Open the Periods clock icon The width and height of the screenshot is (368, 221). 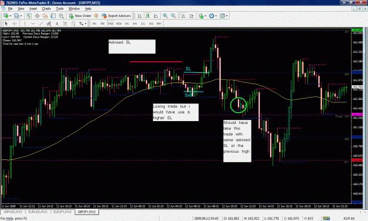click(211, 16)
